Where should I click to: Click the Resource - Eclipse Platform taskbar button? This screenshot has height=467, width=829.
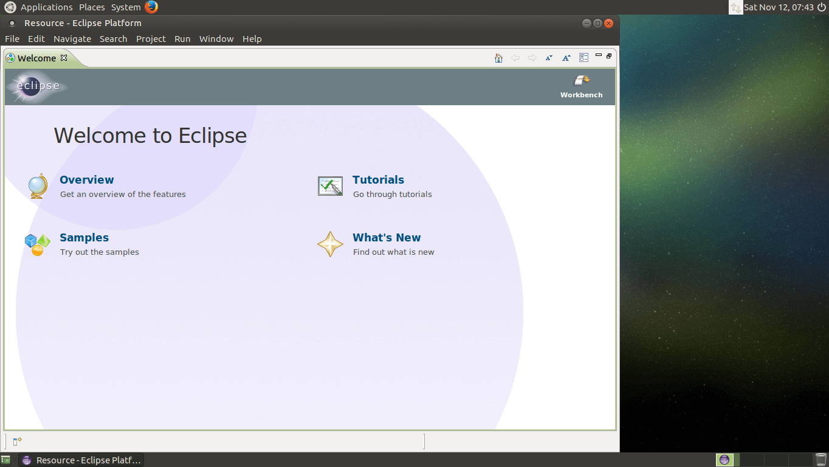tap(82, 460)
